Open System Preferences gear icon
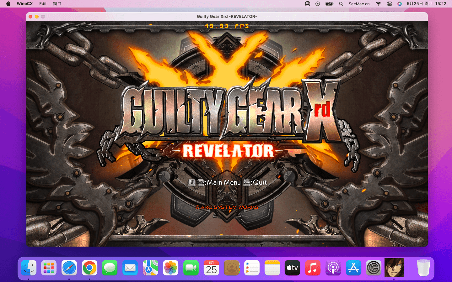Image resolution: width=452 pixels, height=282 pixels. 374,268
